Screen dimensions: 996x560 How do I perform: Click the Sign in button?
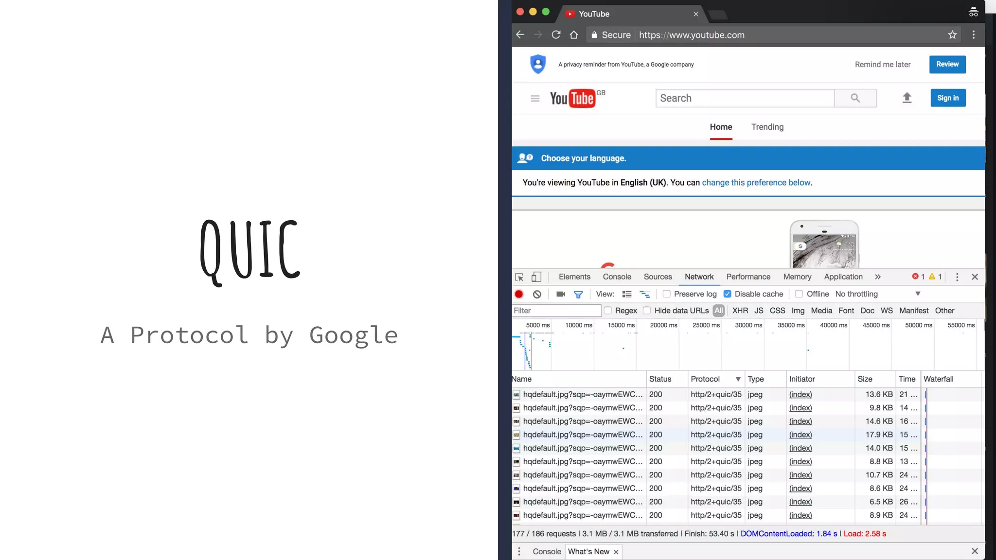pyautogui.click(x=948, y=98)
